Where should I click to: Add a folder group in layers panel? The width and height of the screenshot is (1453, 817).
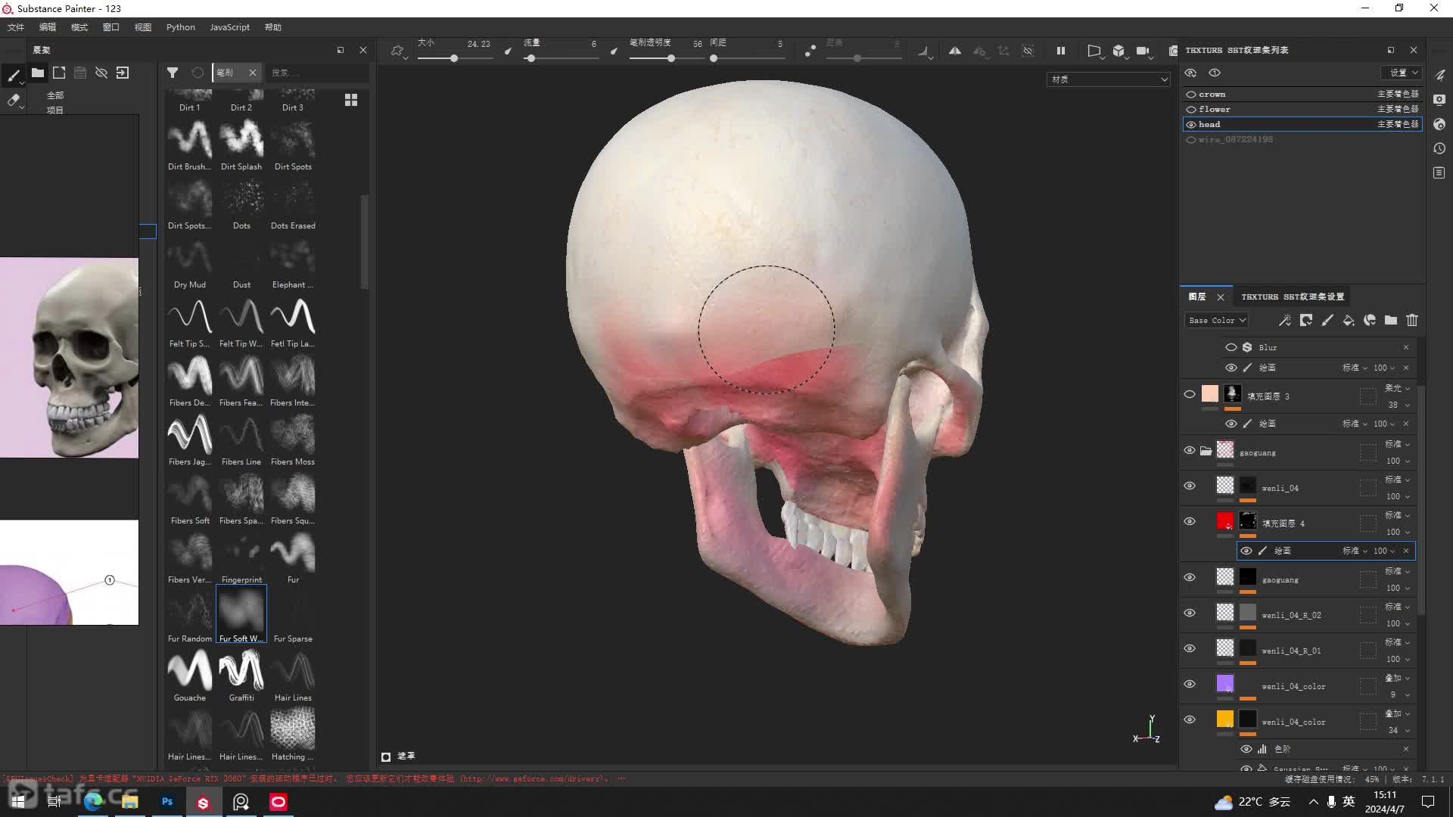[x=1391, y=320]
